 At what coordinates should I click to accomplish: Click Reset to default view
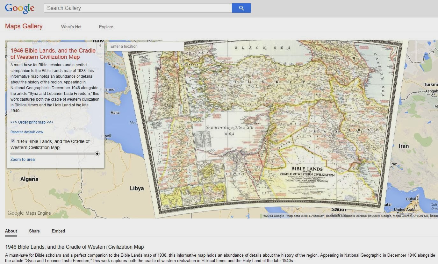[27, 132]
